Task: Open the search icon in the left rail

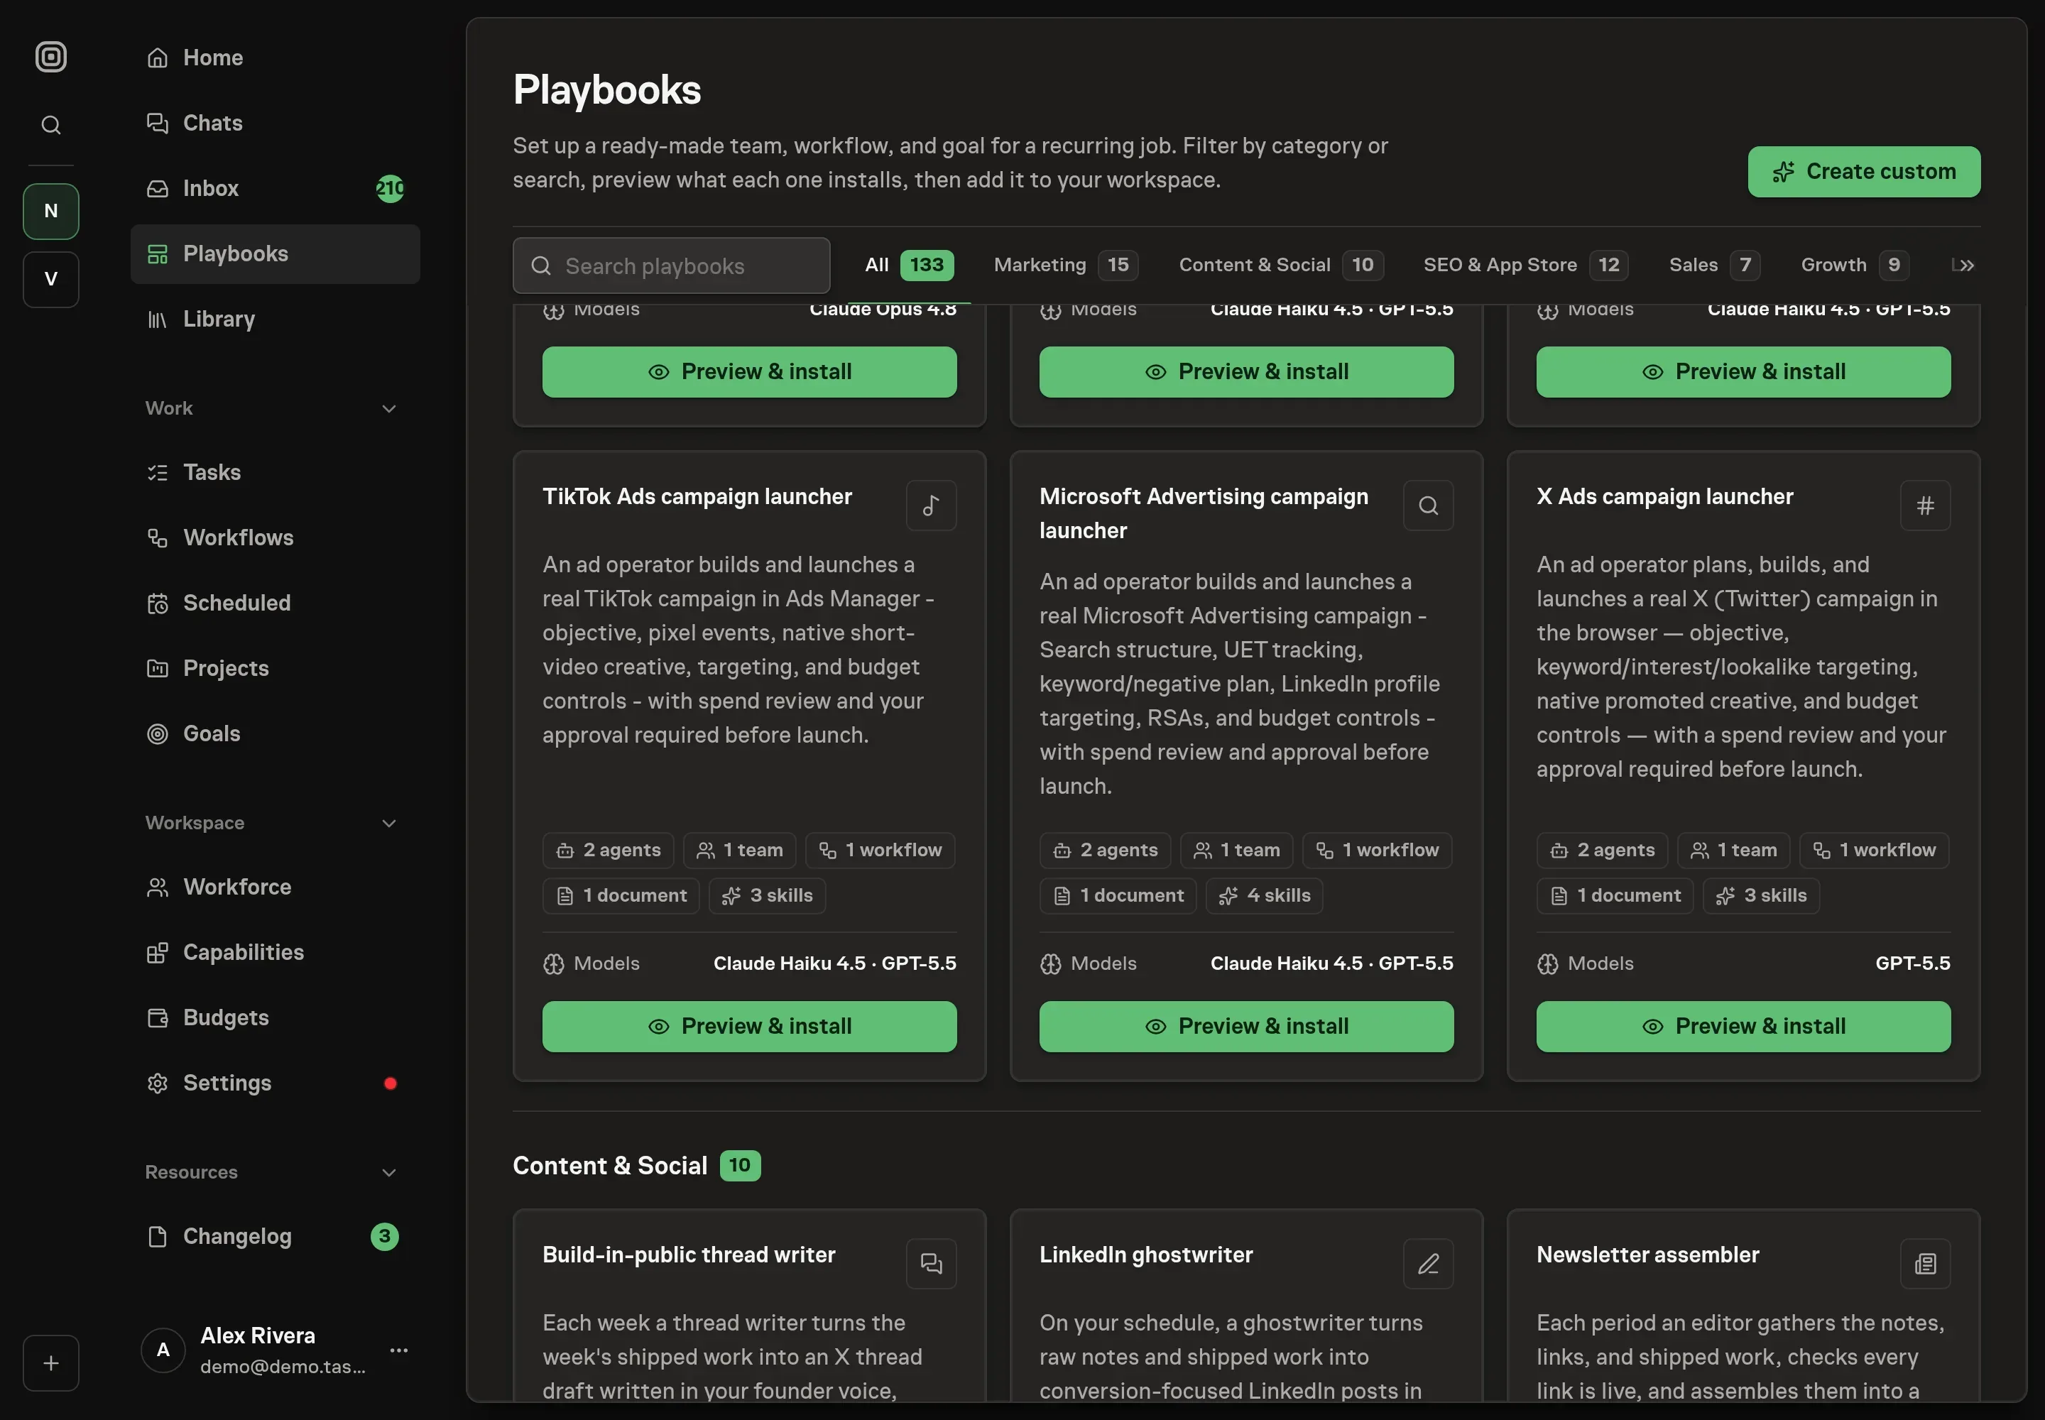Action: 50,126
